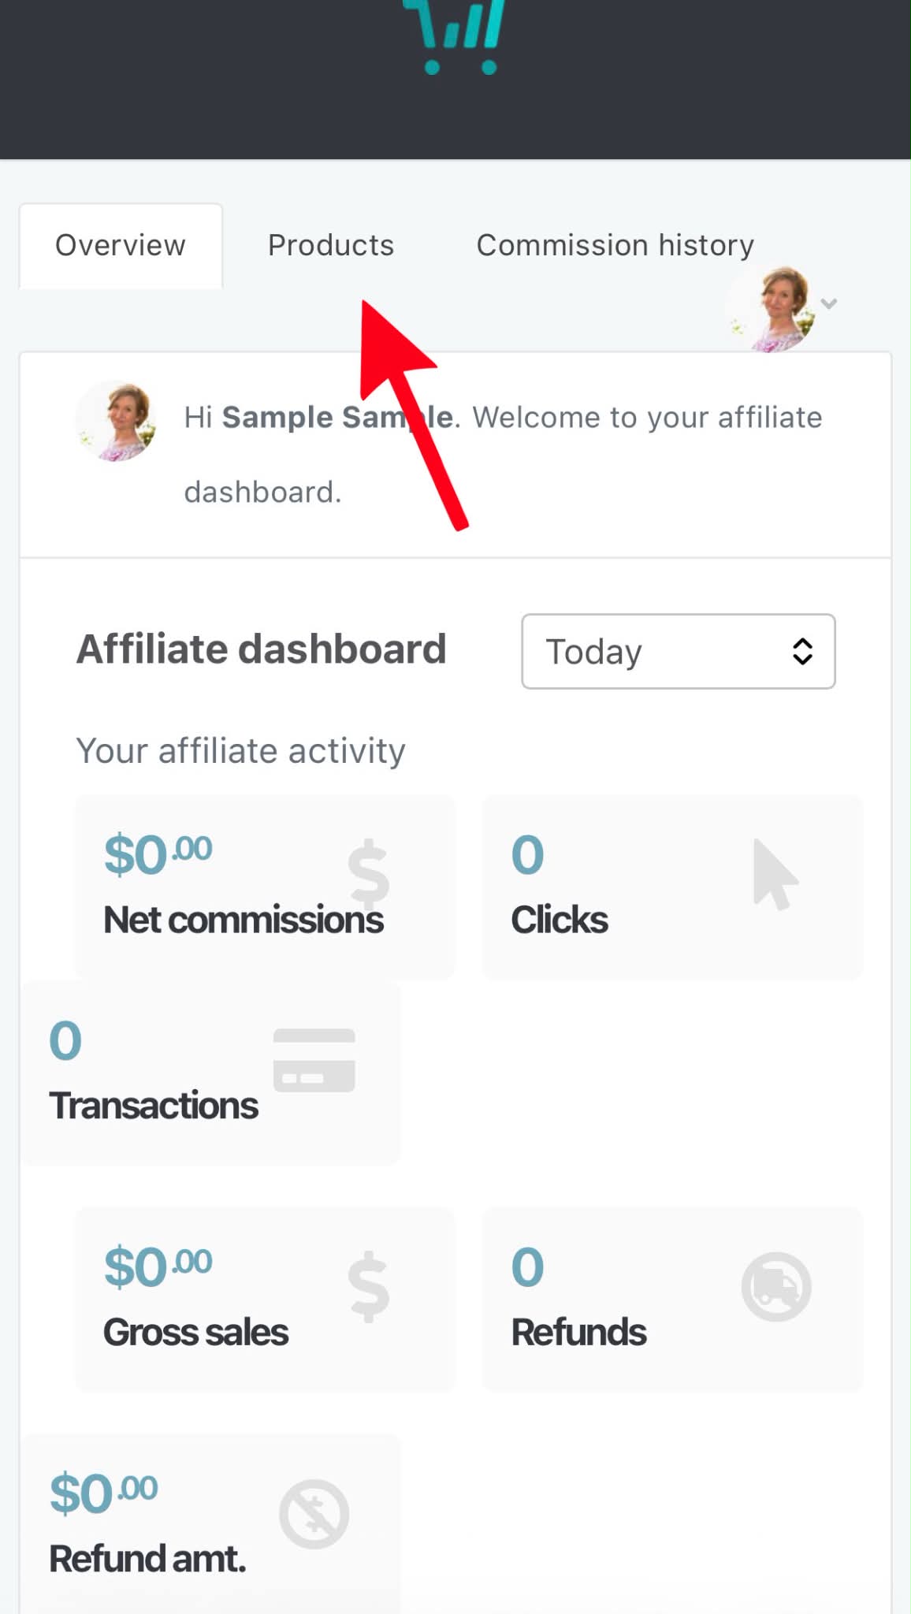Select the Overview tab
The height and width of the screenshot is (1614, 911).
tap(121, 246)
